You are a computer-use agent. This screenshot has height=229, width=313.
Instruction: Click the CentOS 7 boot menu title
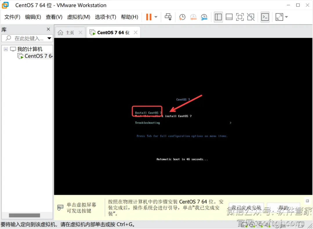(183, 100)
